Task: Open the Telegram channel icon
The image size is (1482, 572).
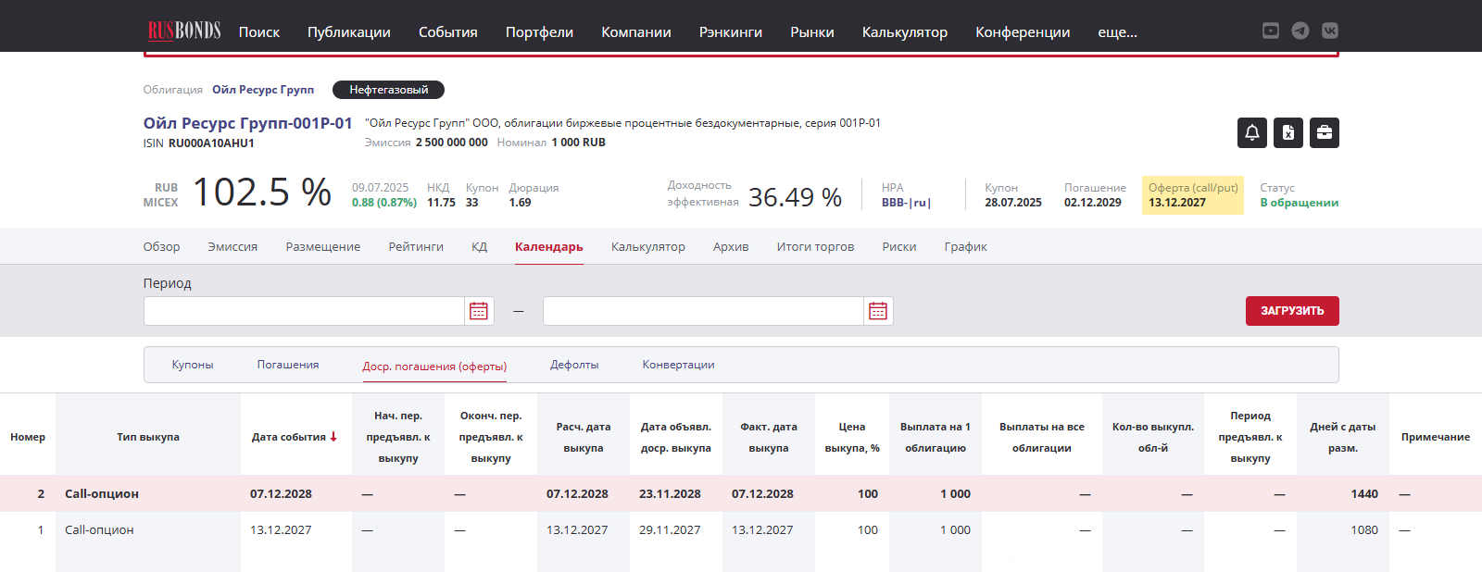Action: [1300, 31]
